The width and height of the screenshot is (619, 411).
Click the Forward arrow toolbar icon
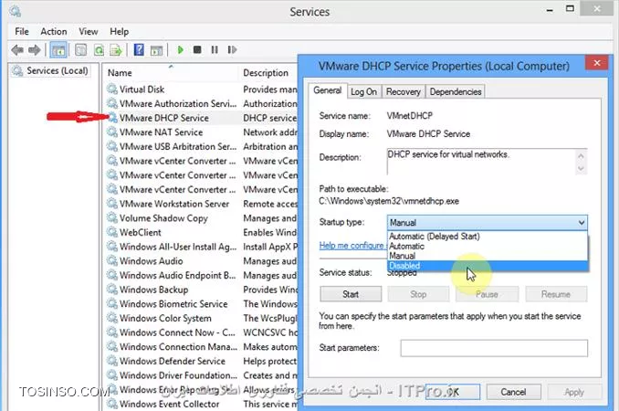click(35, 50)
